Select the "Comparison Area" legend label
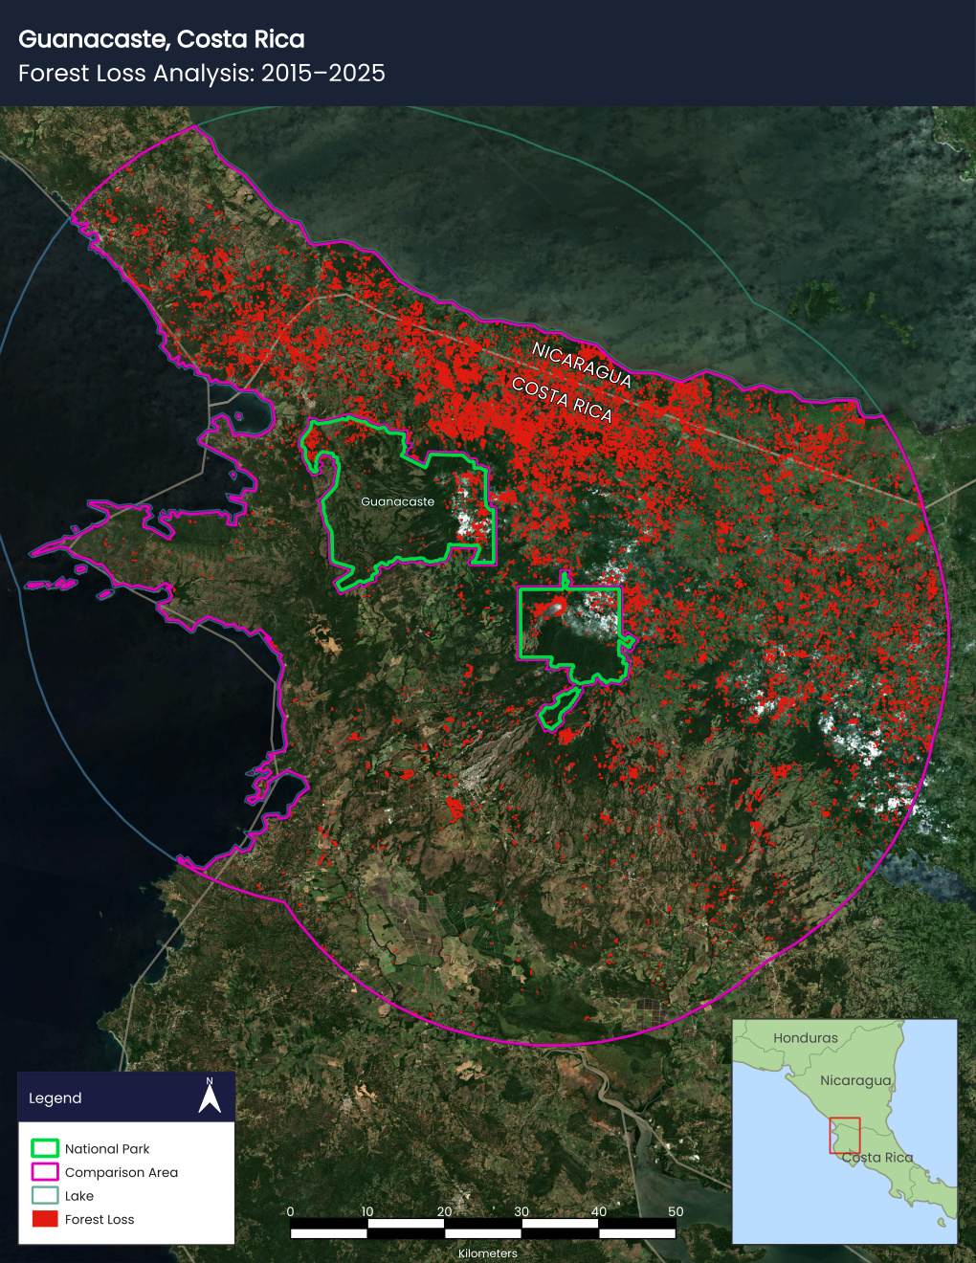The width and height of the screenshot is (976, 1263). 122,1172
